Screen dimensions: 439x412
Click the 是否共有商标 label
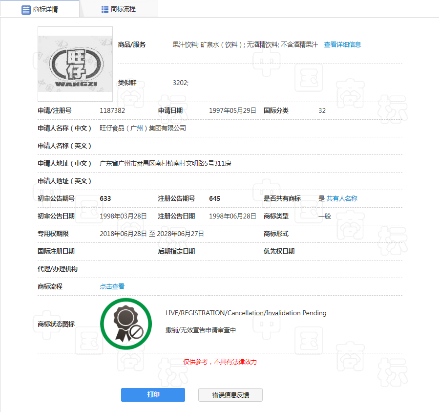point(282,198)
